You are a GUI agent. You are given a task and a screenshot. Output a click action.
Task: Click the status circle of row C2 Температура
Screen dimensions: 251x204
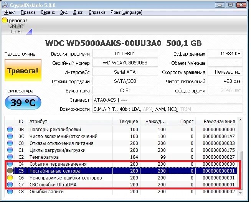pyautogui.click(x=10, y=157)
